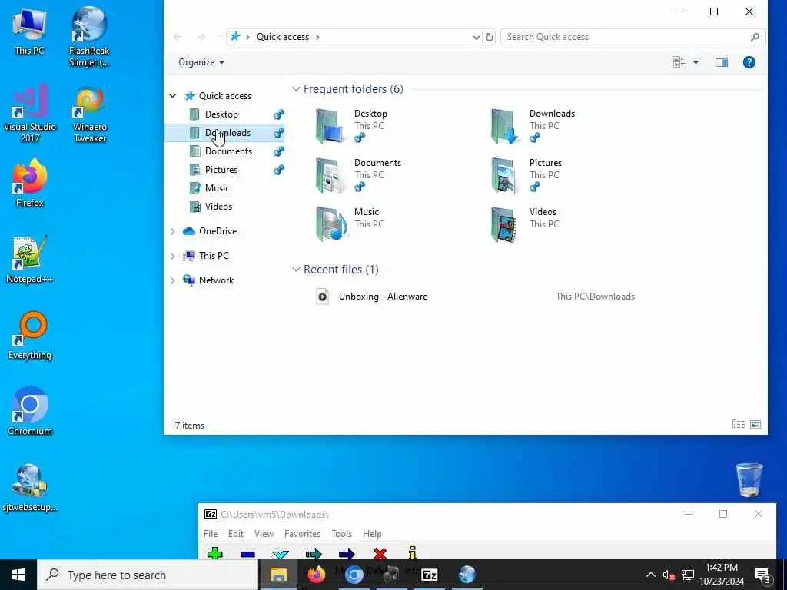The height and width of the screenshot is (590, 787).
Task: Click the change view layout icon
Action: [679, 62]
